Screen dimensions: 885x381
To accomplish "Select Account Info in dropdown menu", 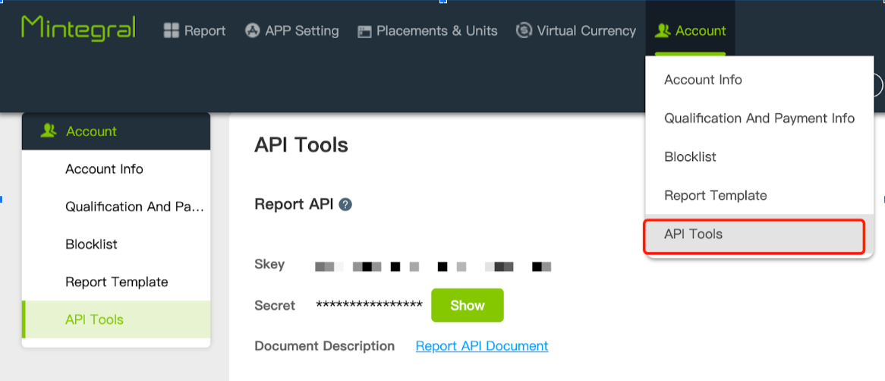I will point(759,80).
